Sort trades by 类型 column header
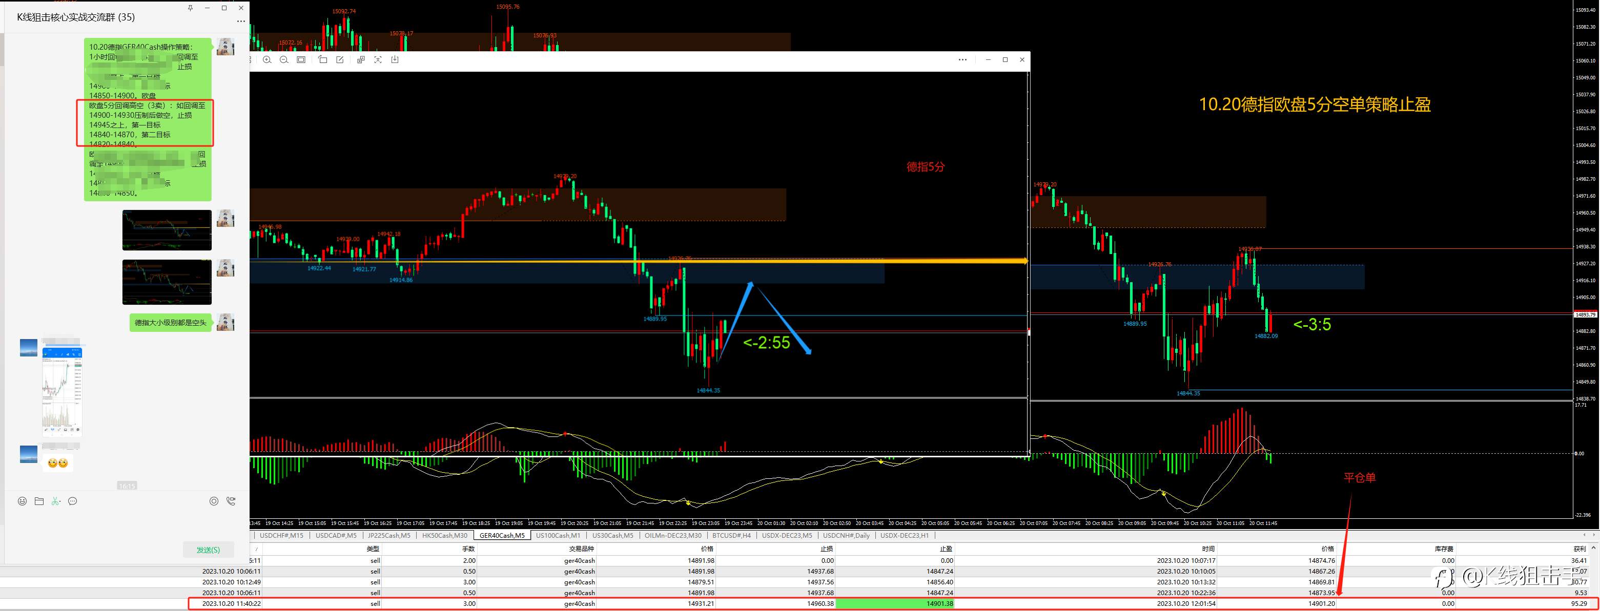 click(373, 549)
